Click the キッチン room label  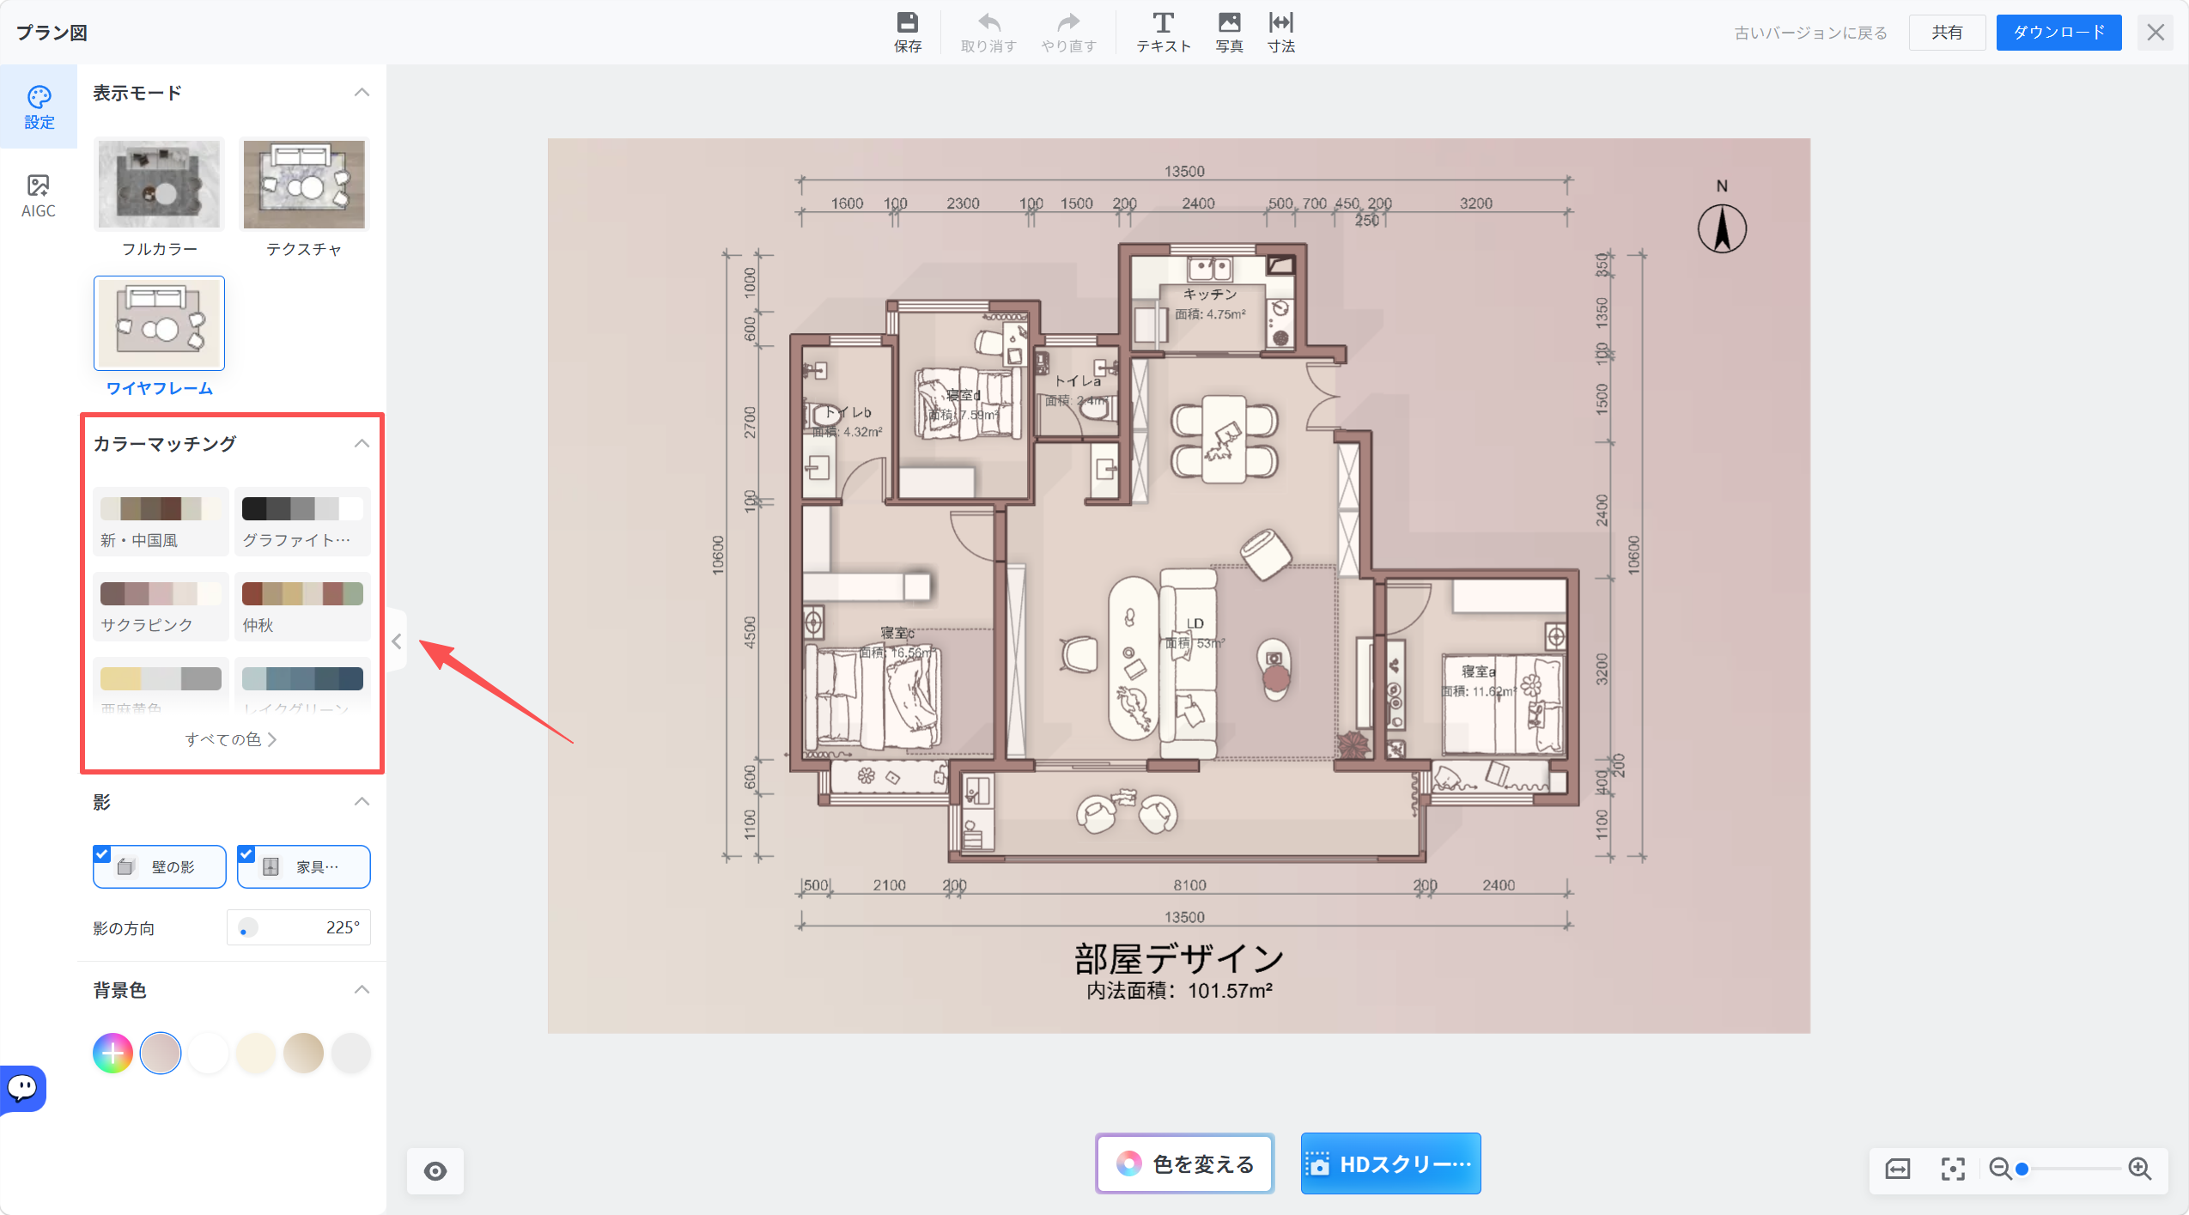(1209, 294)
